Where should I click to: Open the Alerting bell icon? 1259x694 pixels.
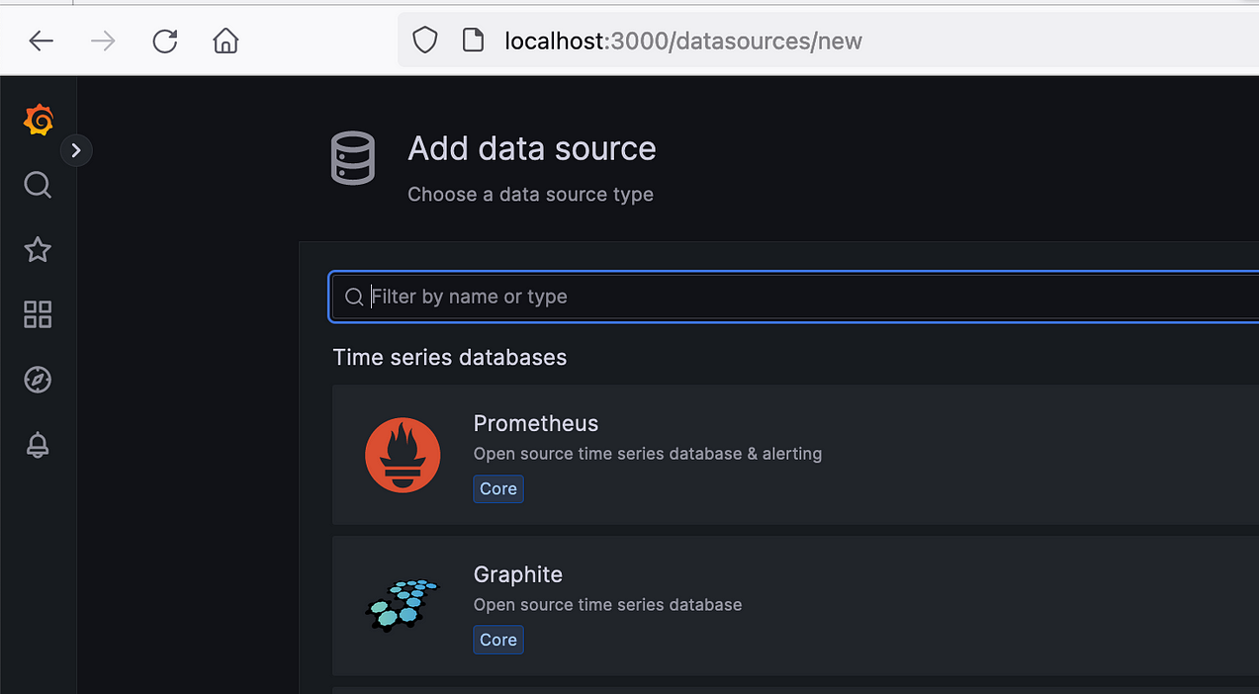click(x=38, y=445)
